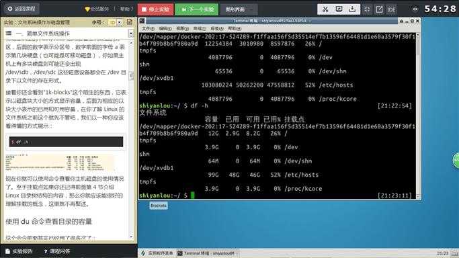Click the tutorial panel vertical scrollbar
This screenshot has height=258, width=459.
tap(132, 140)
